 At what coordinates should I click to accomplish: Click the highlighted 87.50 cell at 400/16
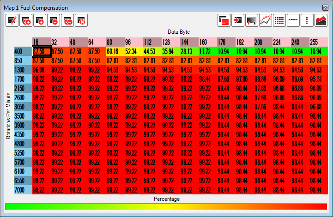pos(42,51)
